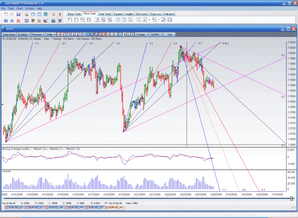The image size is (298, 218).
Task: Select the ellipse price tool icon
Action: 170,20
